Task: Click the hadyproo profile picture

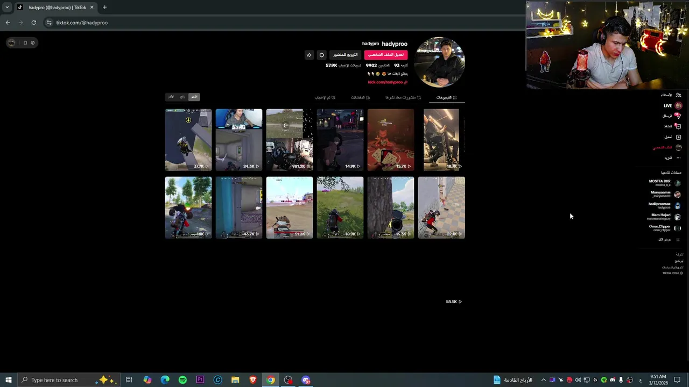Action: point(440,62)
